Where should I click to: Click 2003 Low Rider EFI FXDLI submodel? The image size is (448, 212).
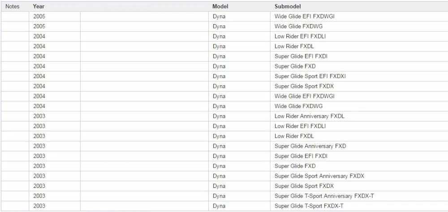(x=300, y=126)
